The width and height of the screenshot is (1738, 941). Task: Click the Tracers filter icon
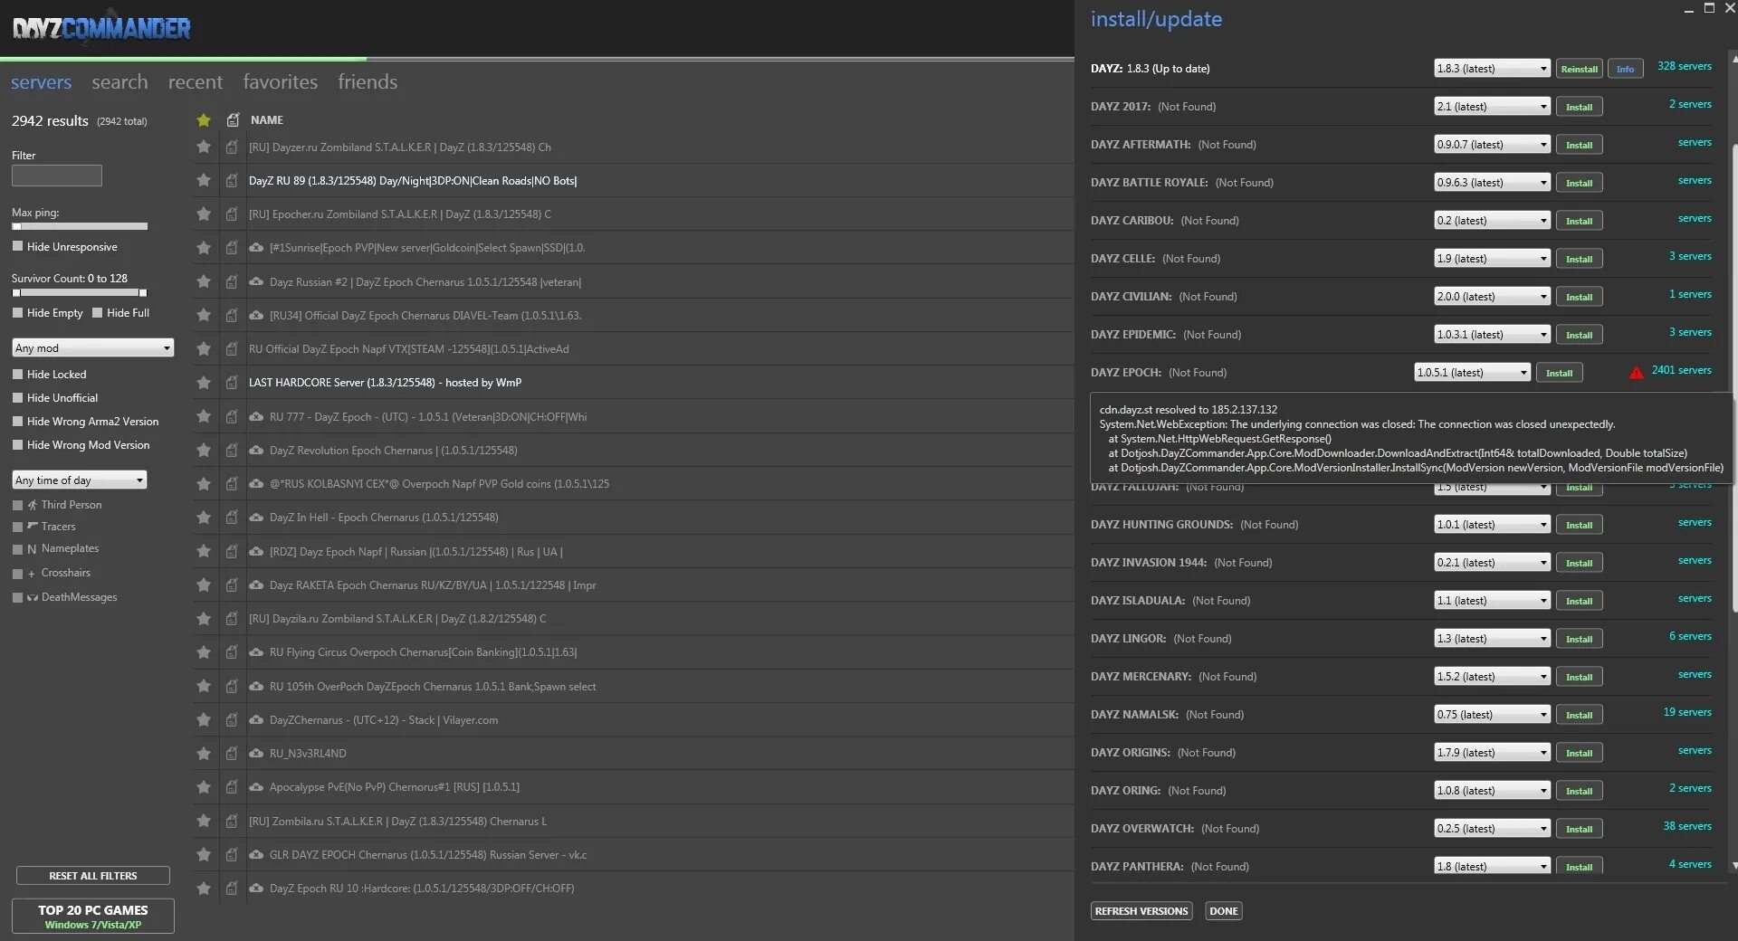[x=33, y=526]
